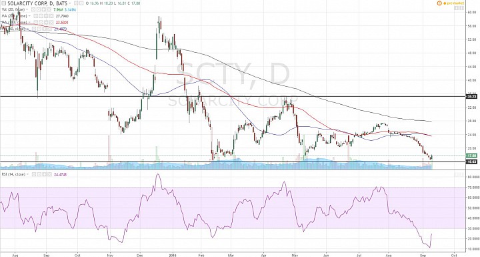480x257 pixels.
Task: Open the RSI indicator format settings icon
Action: click(39, 174)
